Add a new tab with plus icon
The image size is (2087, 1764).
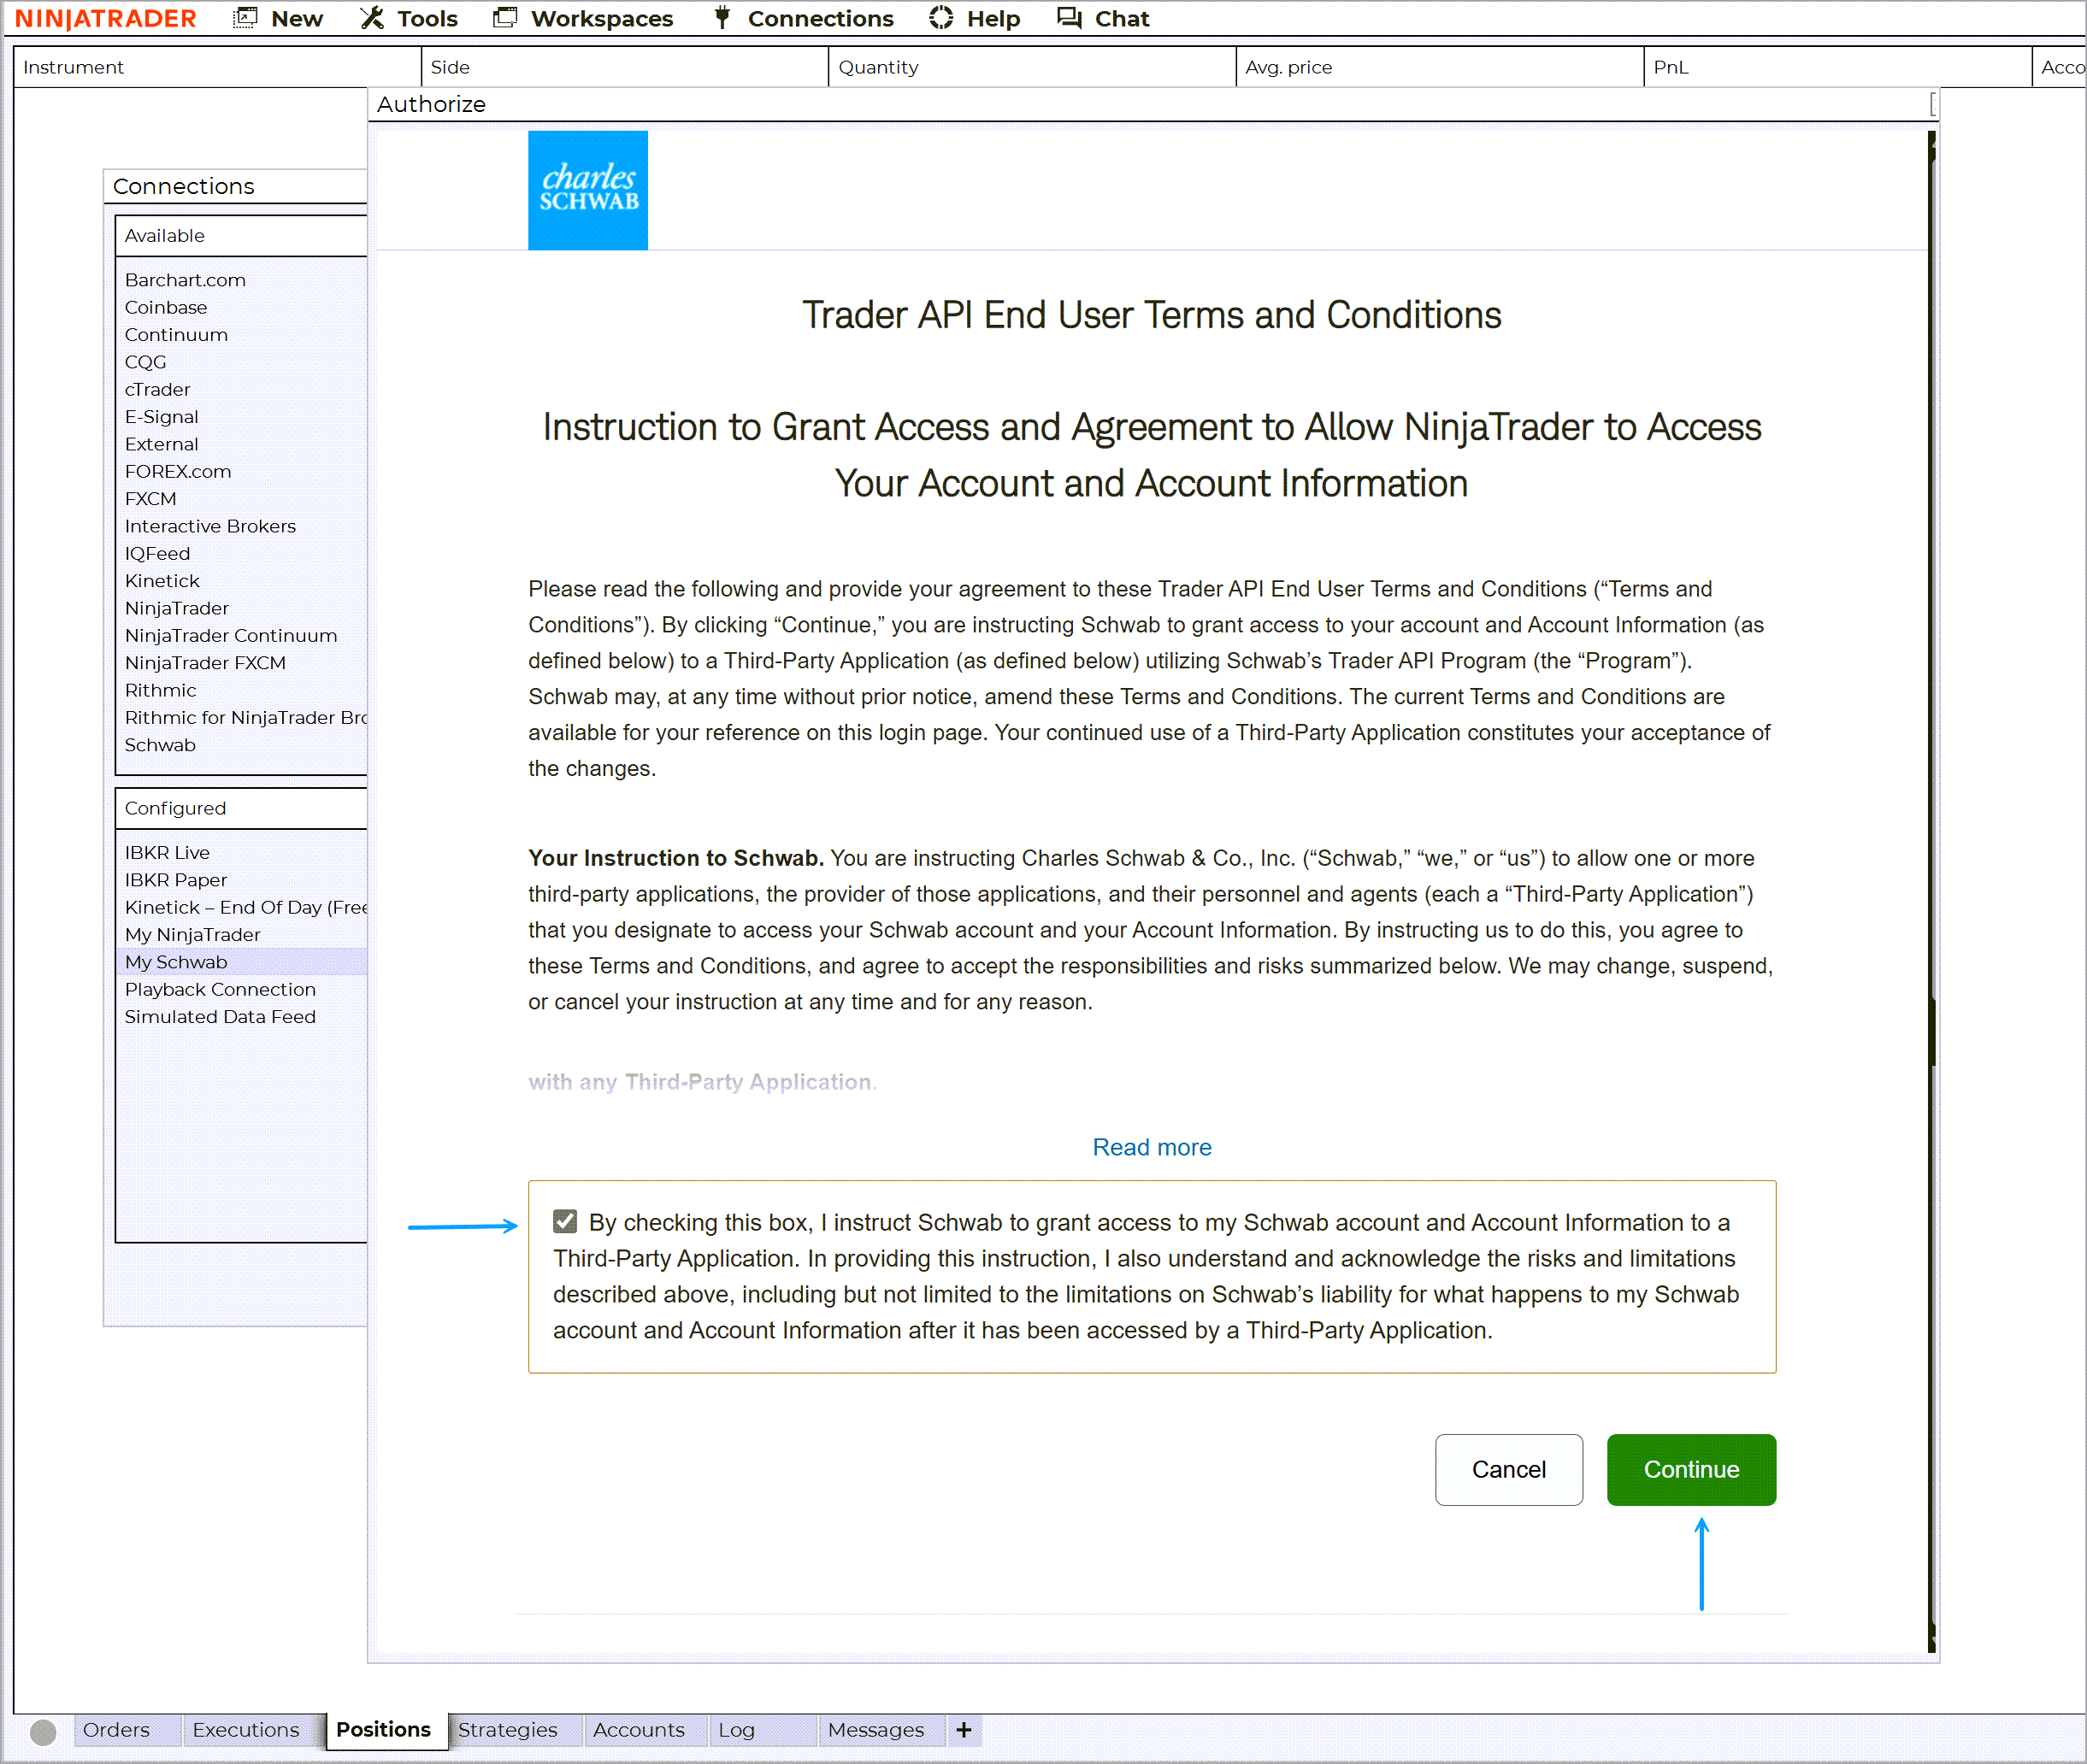(964, 1730)
